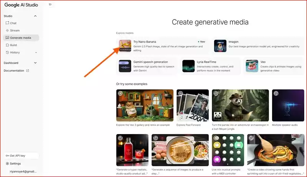Screen dimensions: 307x177
Task: Open the sequence of images ramen example
Action: point(180,150)
